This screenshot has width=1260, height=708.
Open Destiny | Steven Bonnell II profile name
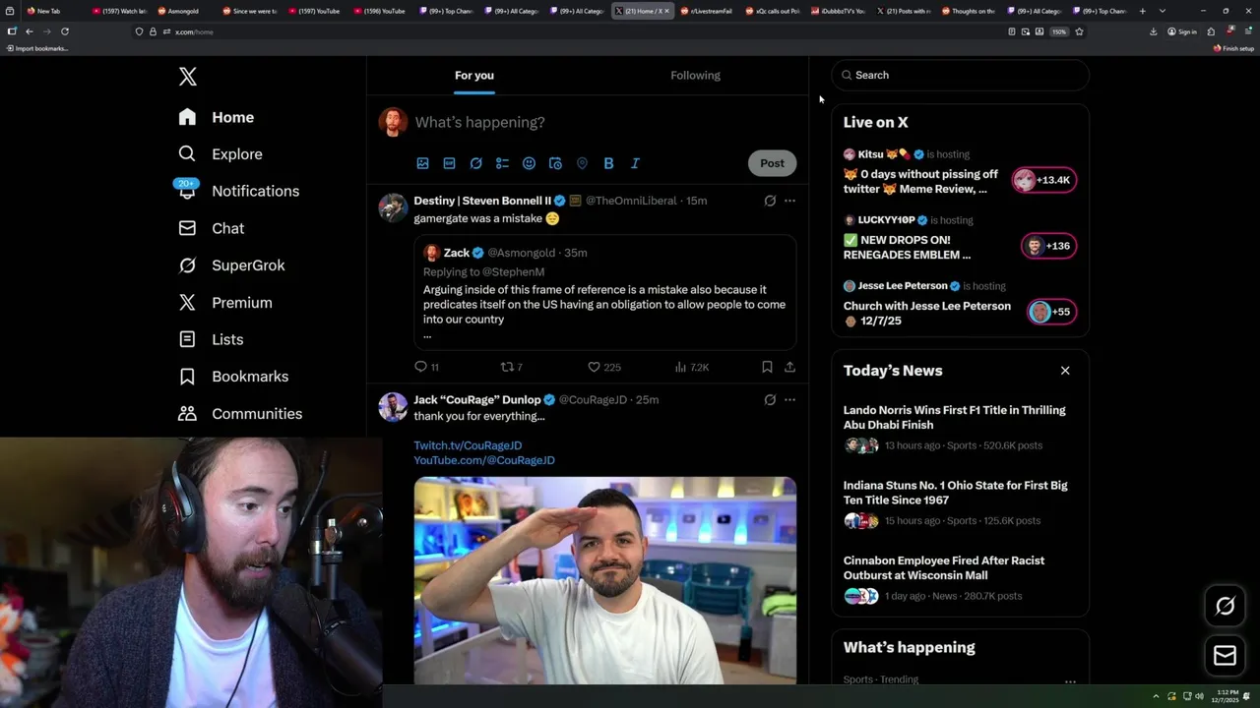tap(482, 201)
